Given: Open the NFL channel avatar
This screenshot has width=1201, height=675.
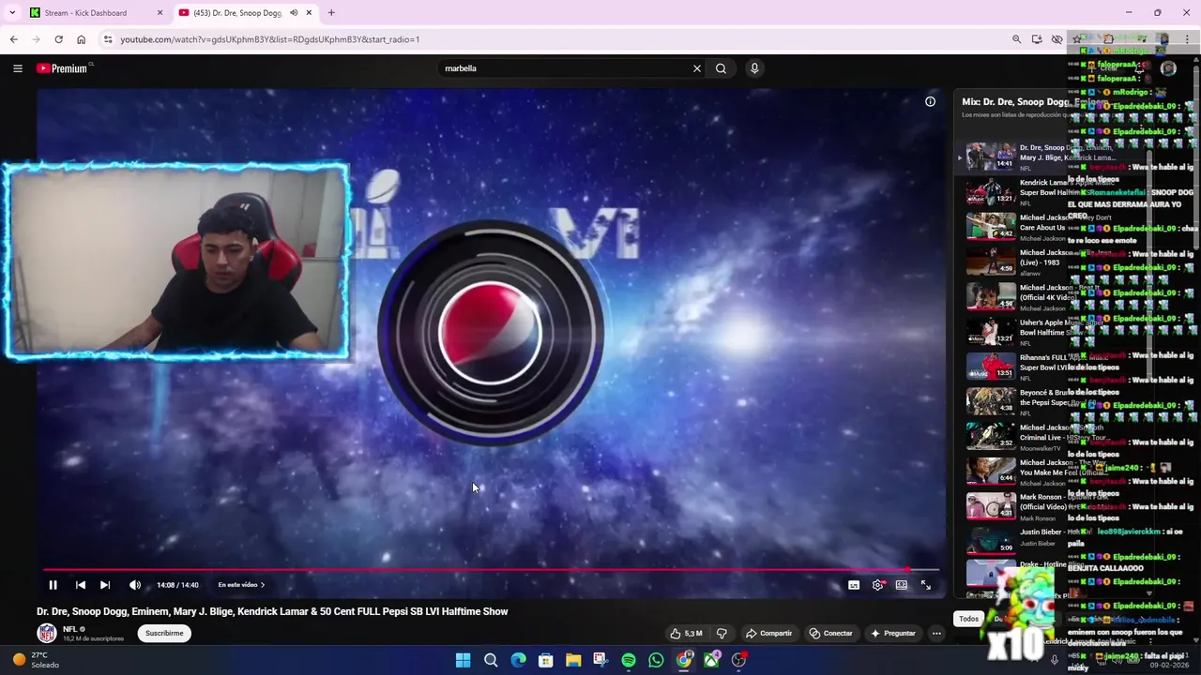Looking at the screenshot, I should tap(47, 634).
